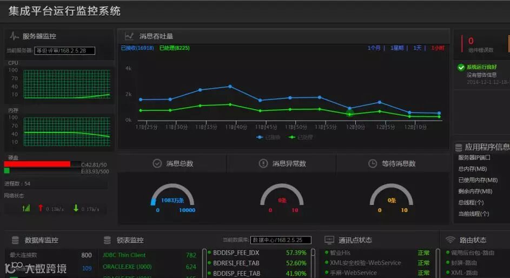The image size is (510, 278).
Task: Select the ORACLE.EXE (J000) row
Action: coord(150,267)
